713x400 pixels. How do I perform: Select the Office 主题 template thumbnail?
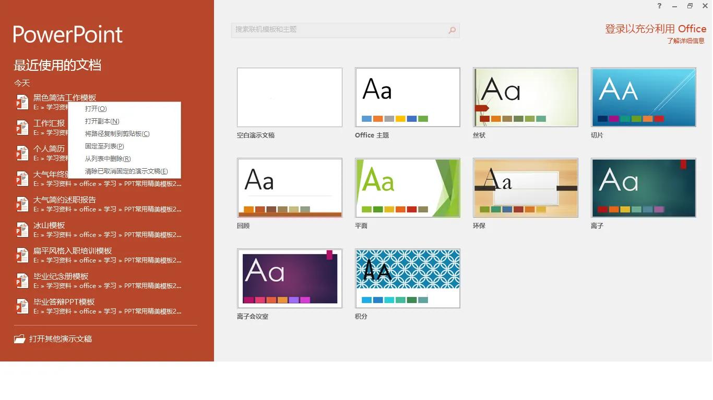point(408,97)
